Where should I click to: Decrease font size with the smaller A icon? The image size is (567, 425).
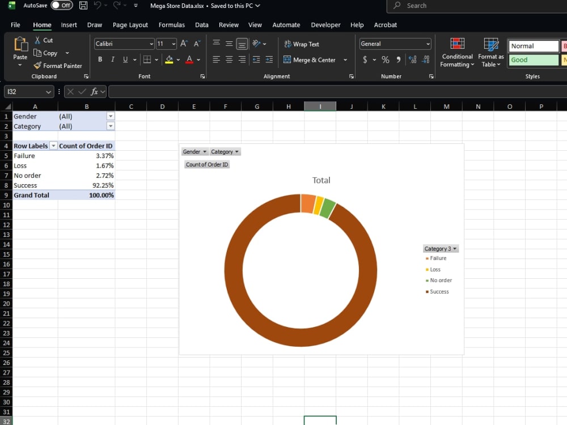(x=197, y=44)
